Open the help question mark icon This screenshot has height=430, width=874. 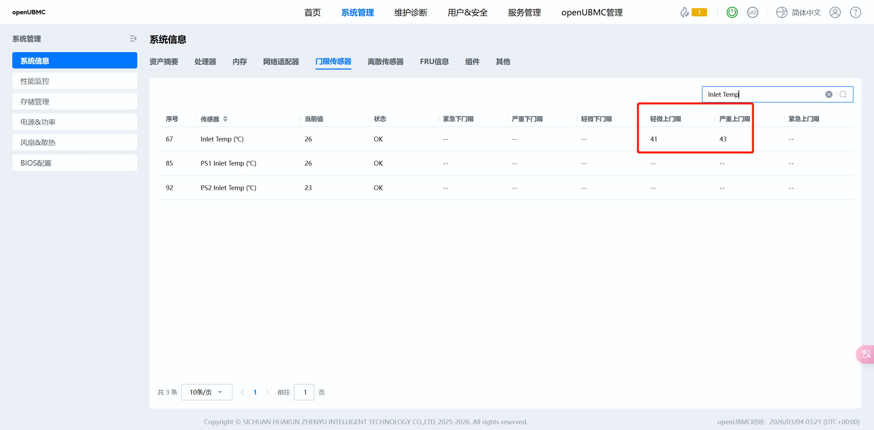point(856,13)
